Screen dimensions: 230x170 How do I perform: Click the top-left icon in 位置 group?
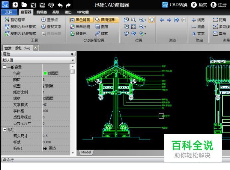coord(126,20)
